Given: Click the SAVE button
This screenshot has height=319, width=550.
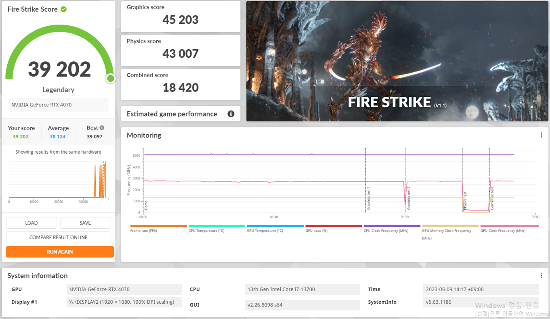Looking at the screenshot, I should point(85,223).
